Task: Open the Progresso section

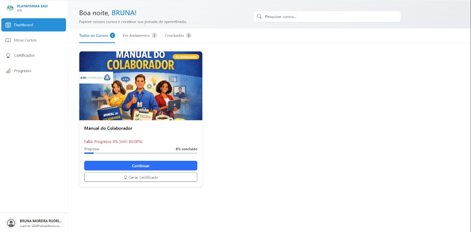Action: (34, 71)
